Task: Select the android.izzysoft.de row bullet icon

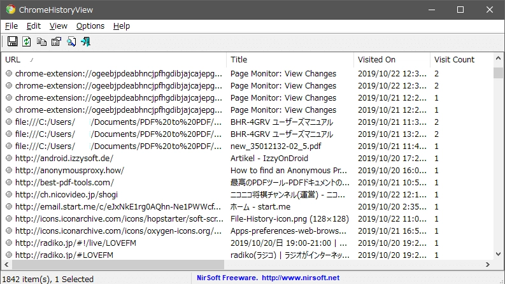Action: [x=9, y=158]
